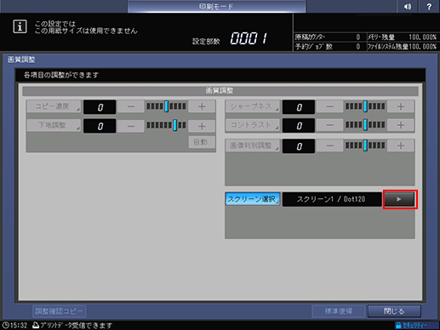The height and width of the screenshot is (330, 440).
Task: Decrease コピー濃度 with the minus button
Action: pyautogui.click(x=131, y=106)
